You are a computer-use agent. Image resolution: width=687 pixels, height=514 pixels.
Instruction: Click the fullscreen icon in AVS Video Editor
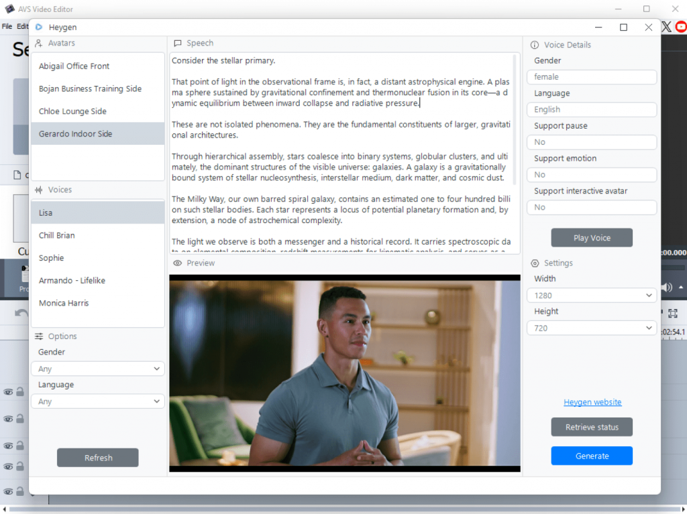click(672, 313)
